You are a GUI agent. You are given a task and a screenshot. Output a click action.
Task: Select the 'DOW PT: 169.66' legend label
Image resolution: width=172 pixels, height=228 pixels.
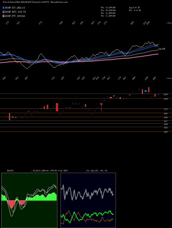[x=15, y=16]
